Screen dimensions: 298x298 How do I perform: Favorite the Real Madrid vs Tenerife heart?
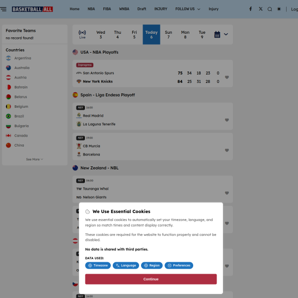coord(227,120)
